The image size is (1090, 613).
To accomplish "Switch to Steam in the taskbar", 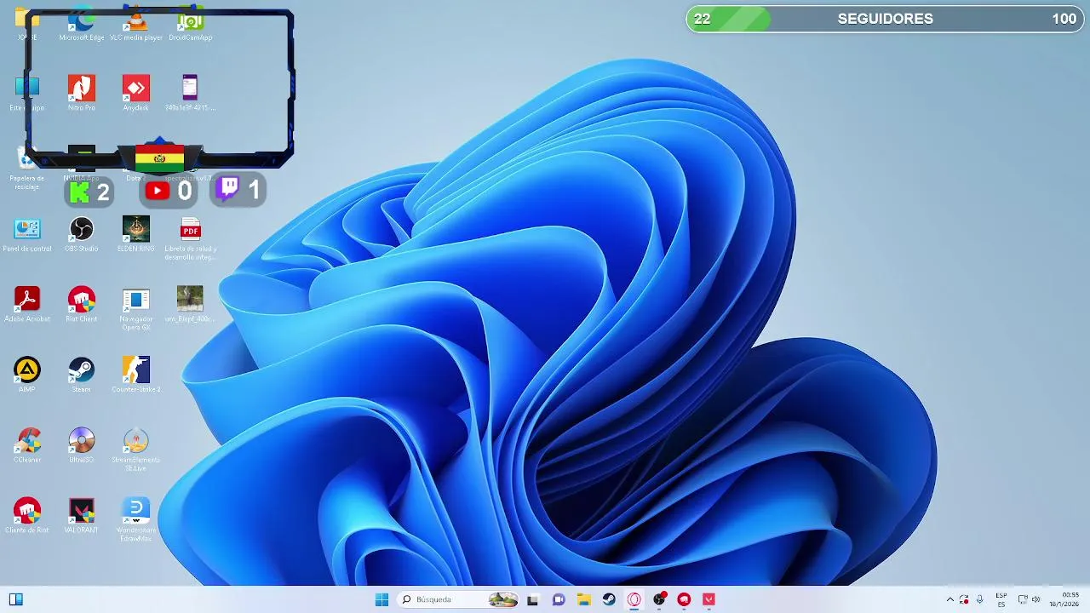I will pyautogui.click(x=609, y=599).
